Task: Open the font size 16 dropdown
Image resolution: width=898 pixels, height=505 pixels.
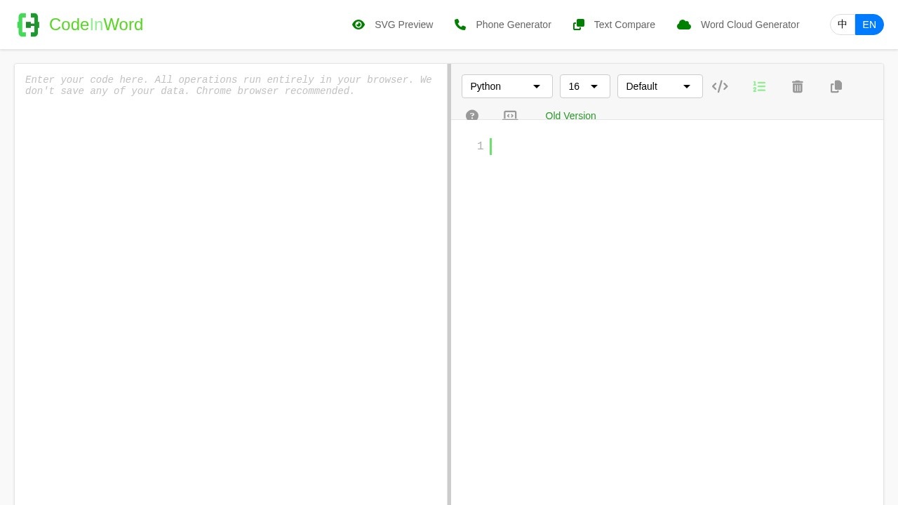Action: (585, 86)
